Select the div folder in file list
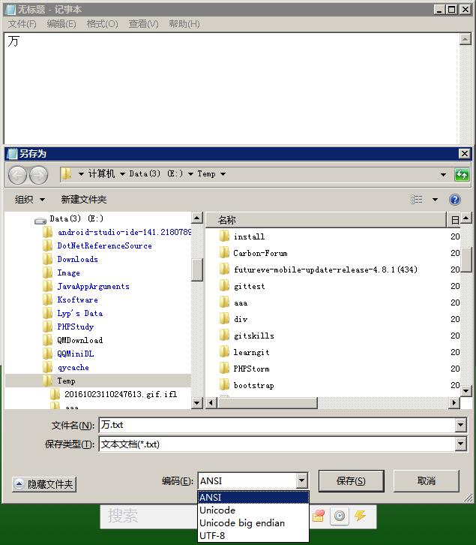Screen dimensions: 476x545 coord(241,319)
